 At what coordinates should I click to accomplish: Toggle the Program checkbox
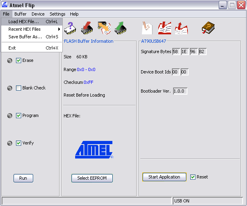point(18,115)
